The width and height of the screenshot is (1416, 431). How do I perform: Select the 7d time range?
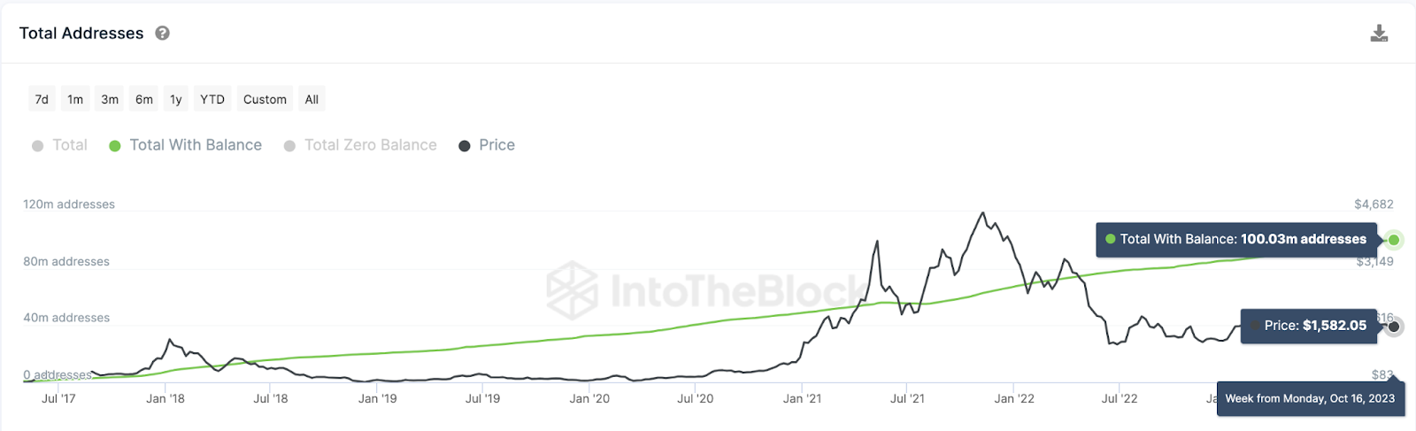point(42,99)
